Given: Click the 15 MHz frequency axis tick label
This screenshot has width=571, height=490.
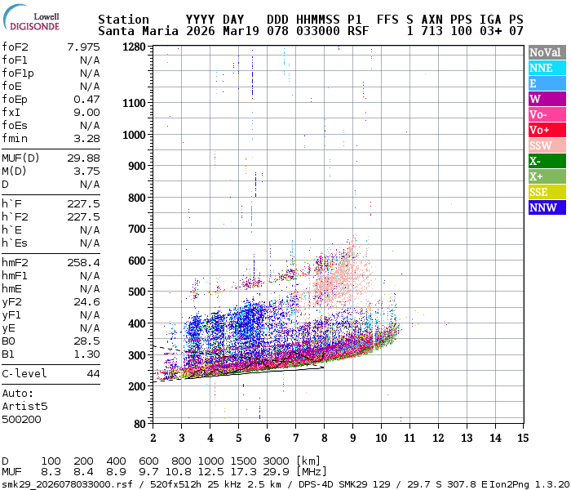Looking at the screenshot, I should tap(522, 438).
